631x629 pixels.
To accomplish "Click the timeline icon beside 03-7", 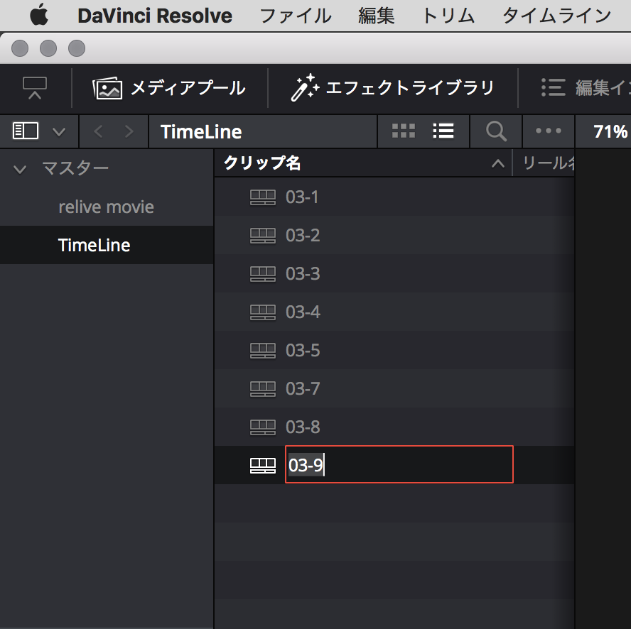I will coord(263,388).
